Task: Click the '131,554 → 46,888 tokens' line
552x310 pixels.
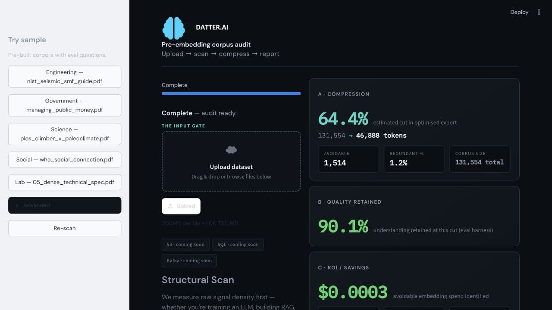Action: (x=362, y=135)
